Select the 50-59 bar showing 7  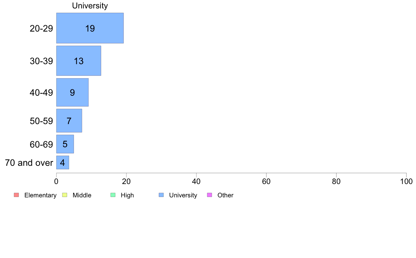click(69, 121)
